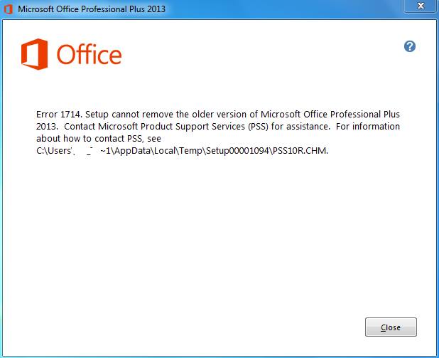This screenshot has width=439, height=358.
Task: Click the blue help question mark icon
Action: click(x=409, y=47)
